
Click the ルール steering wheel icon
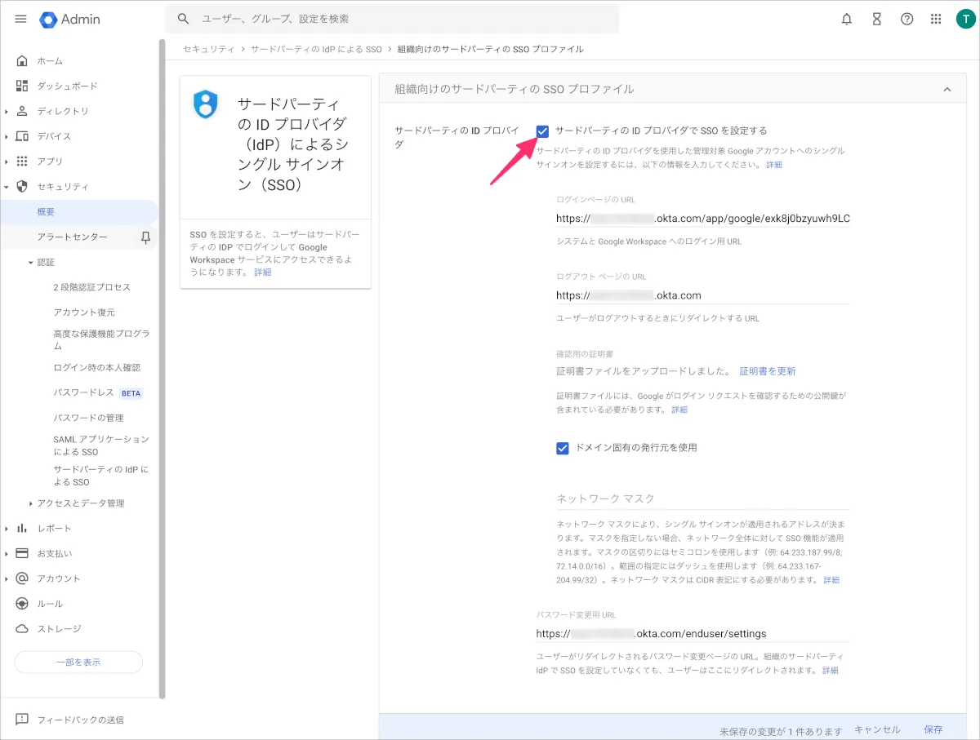coord(22,604)
